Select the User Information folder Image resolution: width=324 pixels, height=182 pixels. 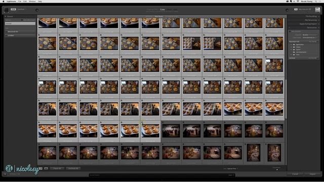point(301,52)
